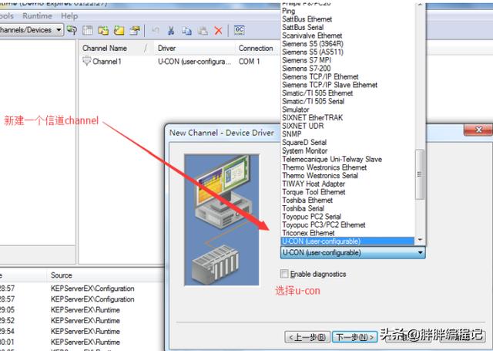The height and width of the screenshot is (351, 493).
Task: Click the red Delete X icon
Action: [218, 30]
